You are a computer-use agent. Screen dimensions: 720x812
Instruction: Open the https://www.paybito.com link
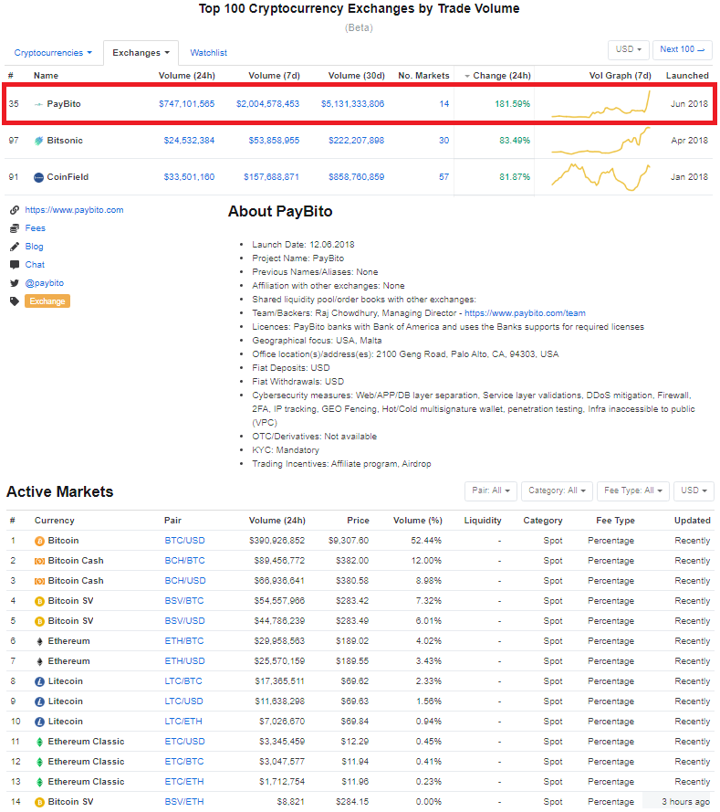tap(74, 210)
